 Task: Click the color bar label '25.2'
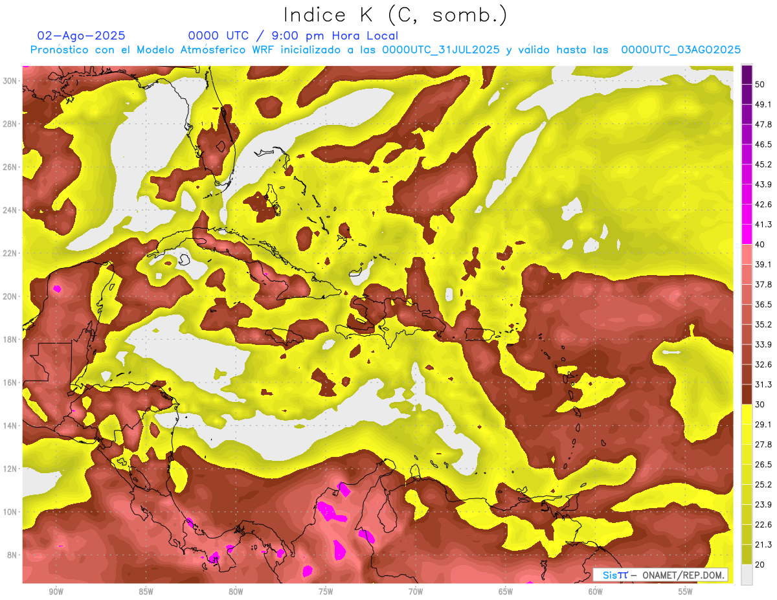click(x=763, y=485)
